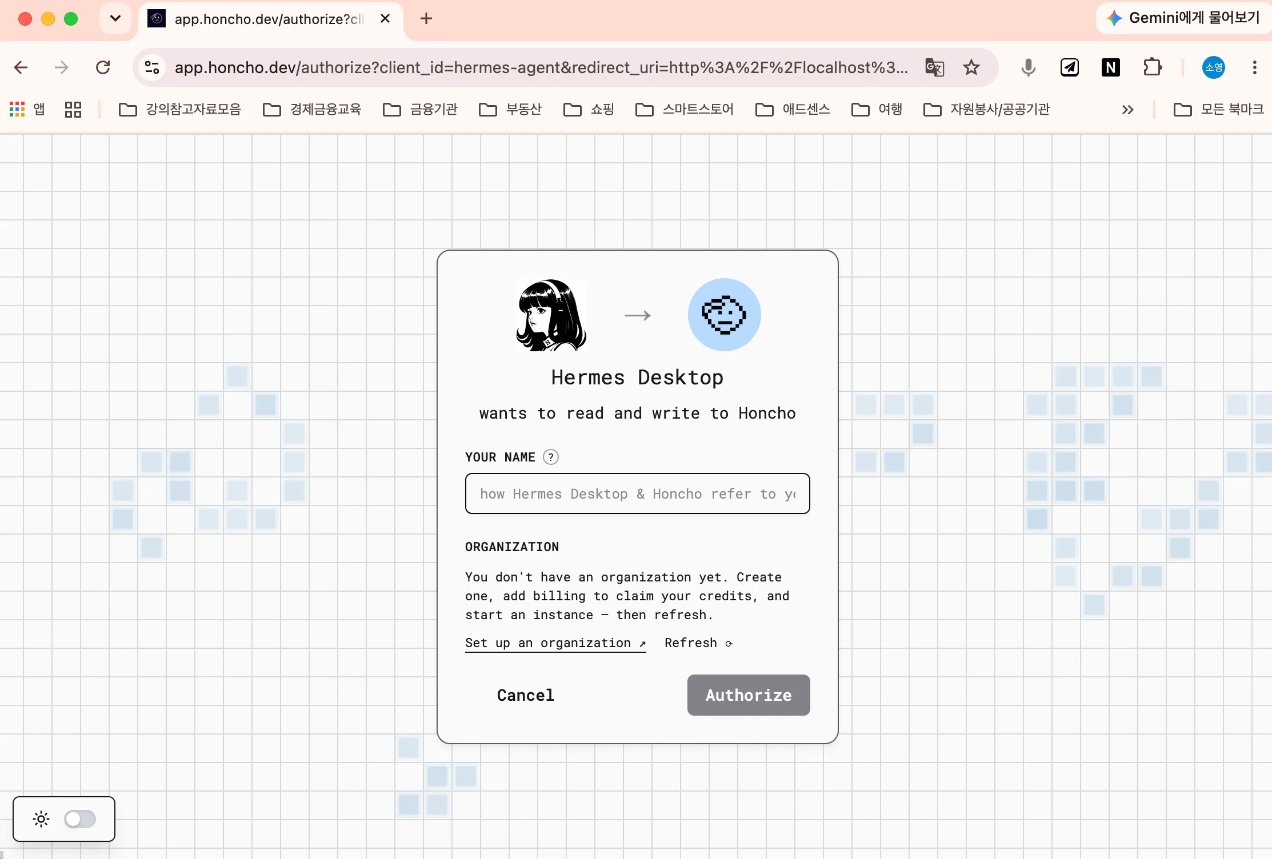
Task: Click "wants to read and write to Honcho"
Action: (x=637, y=413)
